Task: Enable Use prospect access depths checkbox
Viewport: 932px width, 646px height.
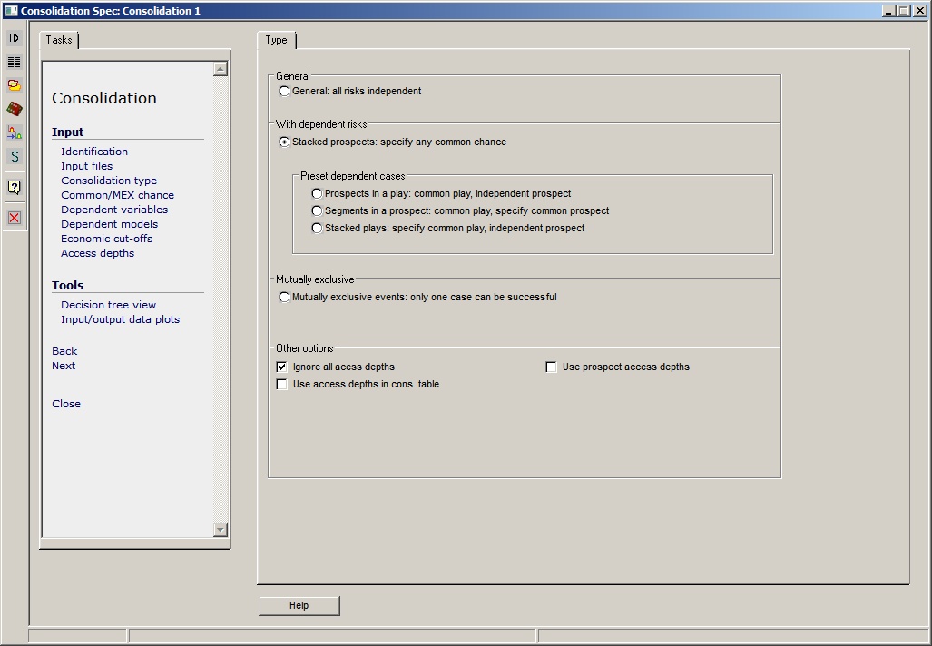Action: (551, 367)
